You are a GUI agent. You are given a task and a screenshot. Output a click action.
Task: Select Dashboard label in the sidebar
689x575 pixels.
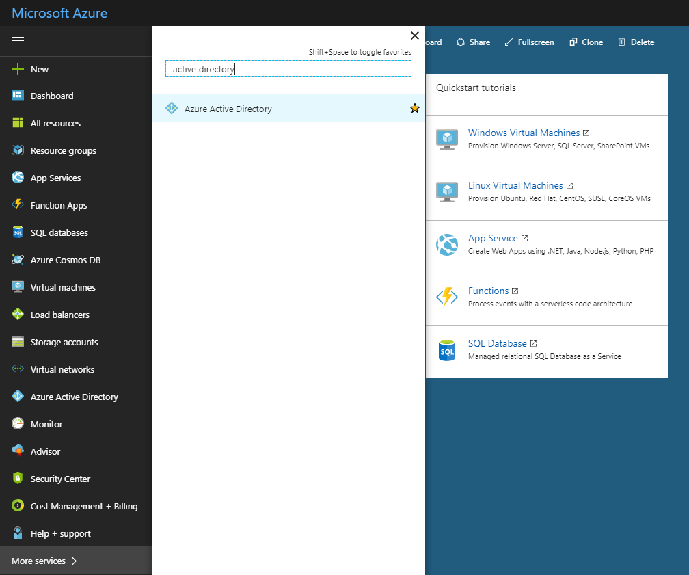52,96
